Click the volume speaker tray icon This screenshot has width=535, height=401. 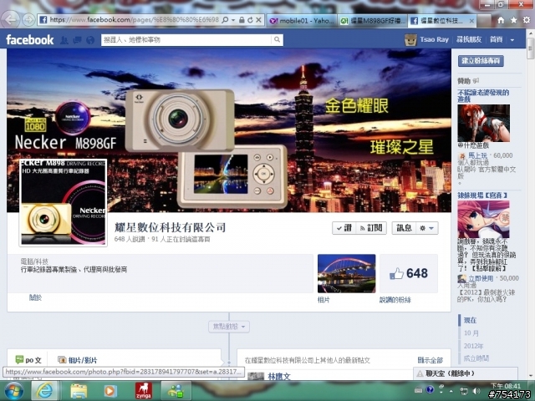pos(476,392)
